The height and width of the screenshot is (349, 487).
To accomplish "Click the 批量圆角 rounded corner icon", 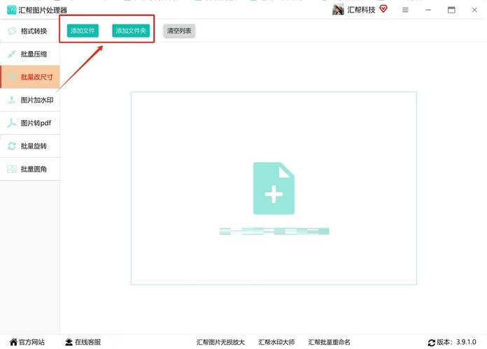I will [12, 170].
